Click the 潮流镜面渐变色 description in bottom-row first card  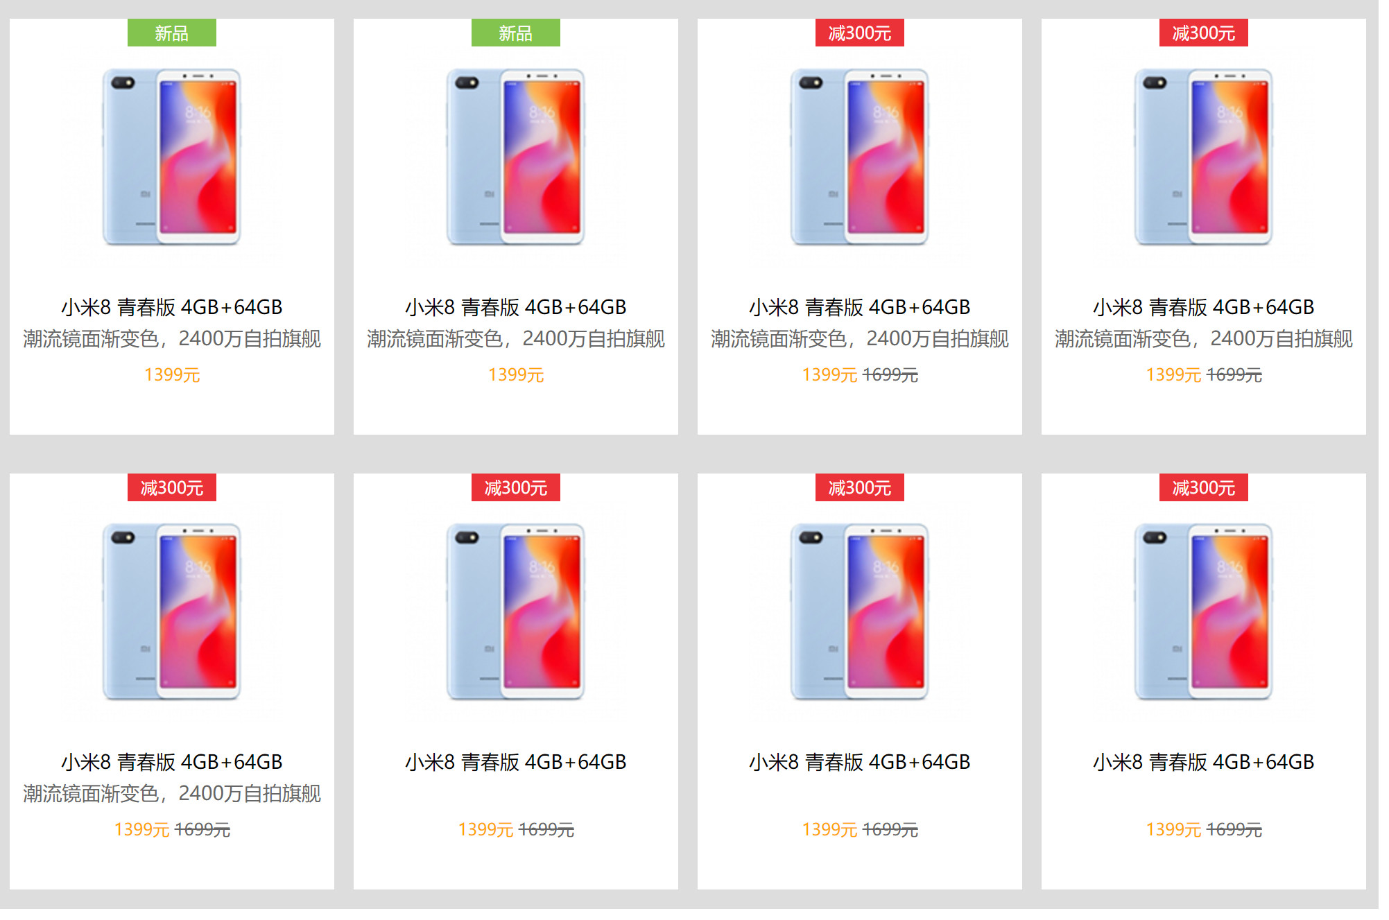click(171, 793)
